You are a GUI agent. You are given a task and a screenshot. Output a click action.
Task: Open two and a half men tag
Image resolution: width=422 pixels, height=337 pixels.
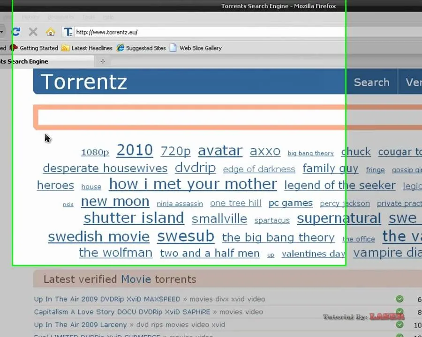point(210,253)
